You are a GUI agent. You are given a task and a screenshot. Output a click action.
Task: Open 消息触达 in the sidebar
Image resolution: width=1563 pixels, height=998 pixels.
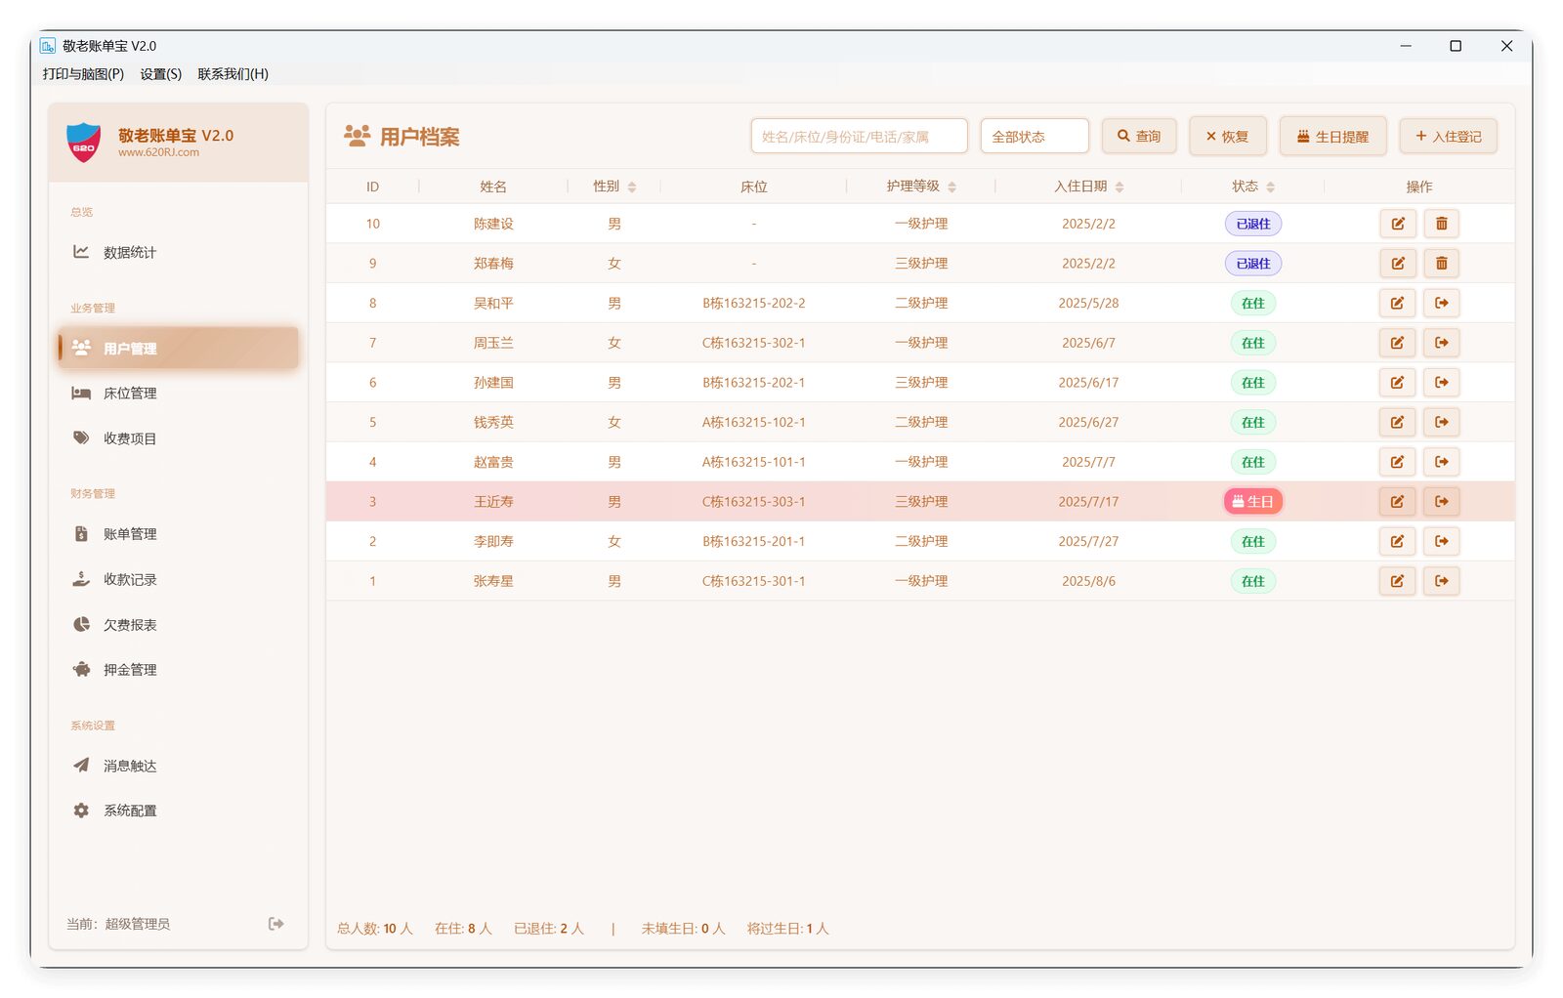coord(129,766)
